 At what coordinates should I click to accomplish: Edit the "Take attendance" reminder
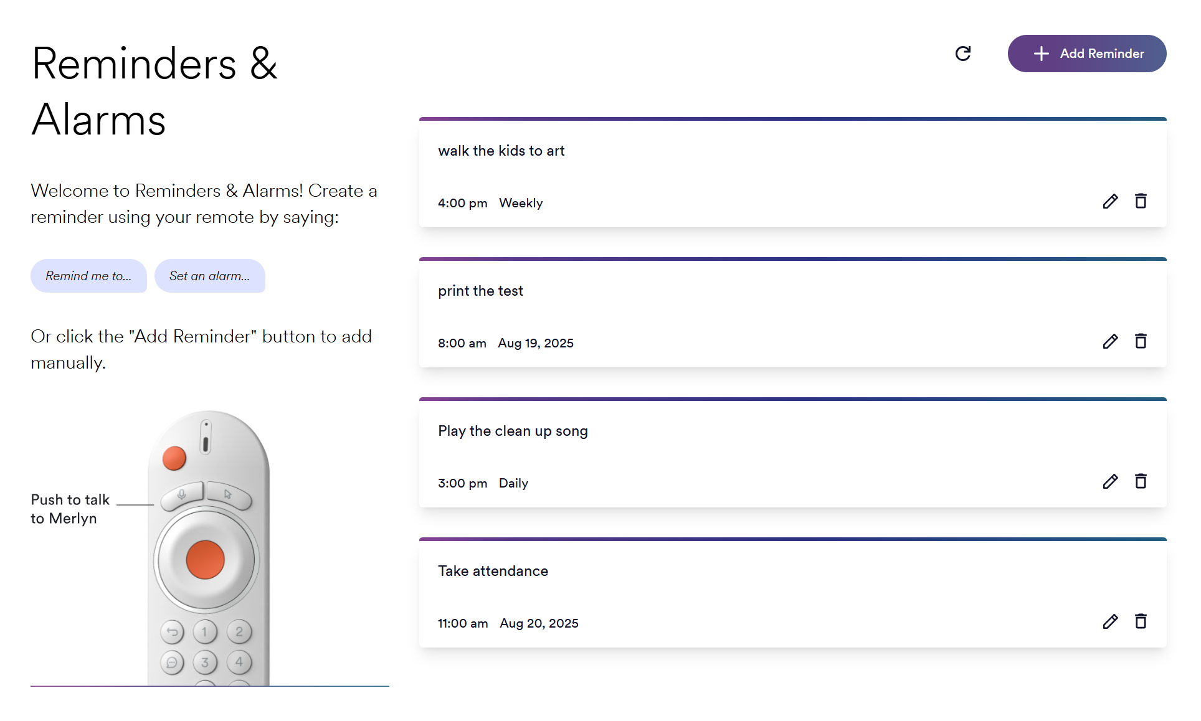coord(1110,622)
